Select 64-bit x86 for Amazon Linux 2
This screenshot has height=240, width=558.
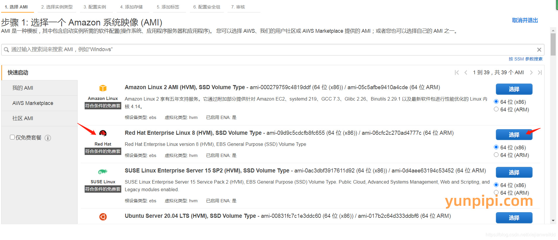pos(496,101)
